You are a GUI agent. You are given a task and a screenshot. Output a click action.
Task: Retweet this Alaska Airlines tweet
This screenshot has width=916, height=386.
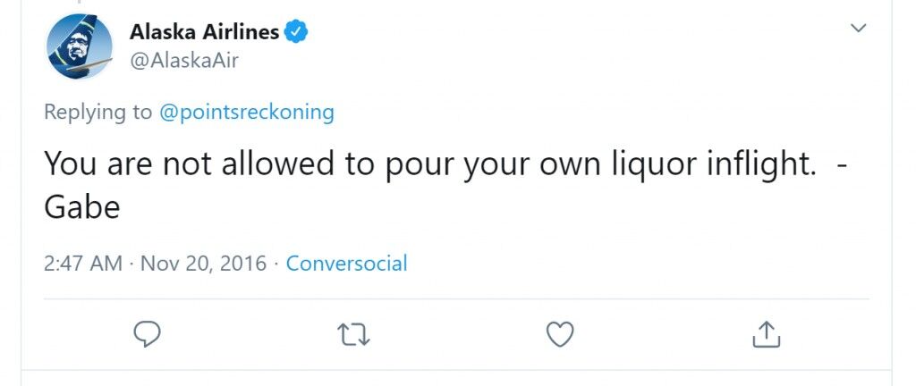[354, 335]
